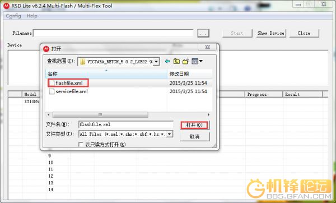Click the folder icon in the lookup path
The image size is (336, 203).
tap(82, 62)
